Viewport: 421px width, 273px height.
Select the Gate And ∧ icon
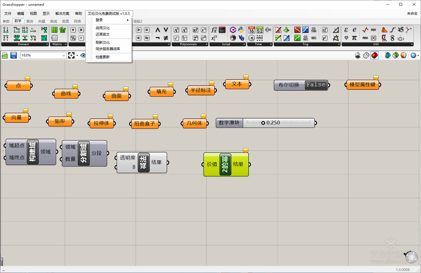(x=157, y=30)
